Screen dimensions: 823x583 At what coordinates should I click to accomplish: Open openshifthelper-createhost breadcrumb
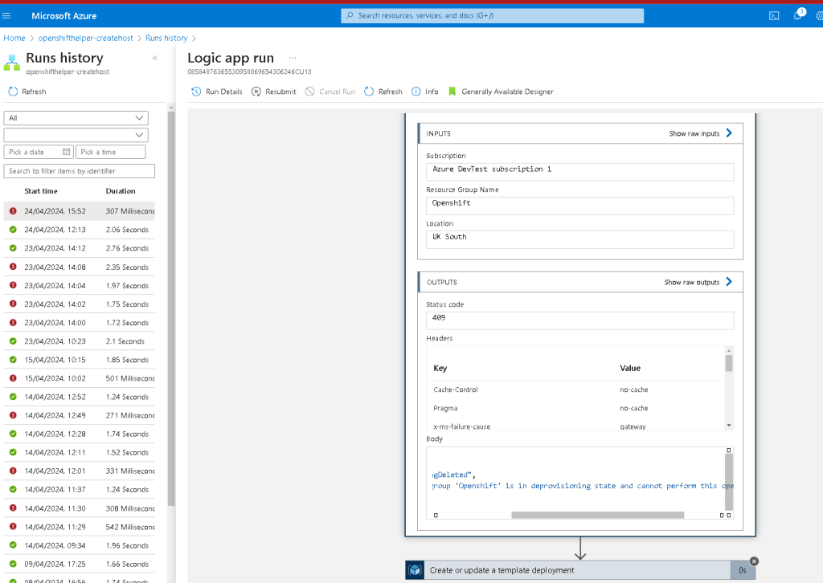(85, 38)
